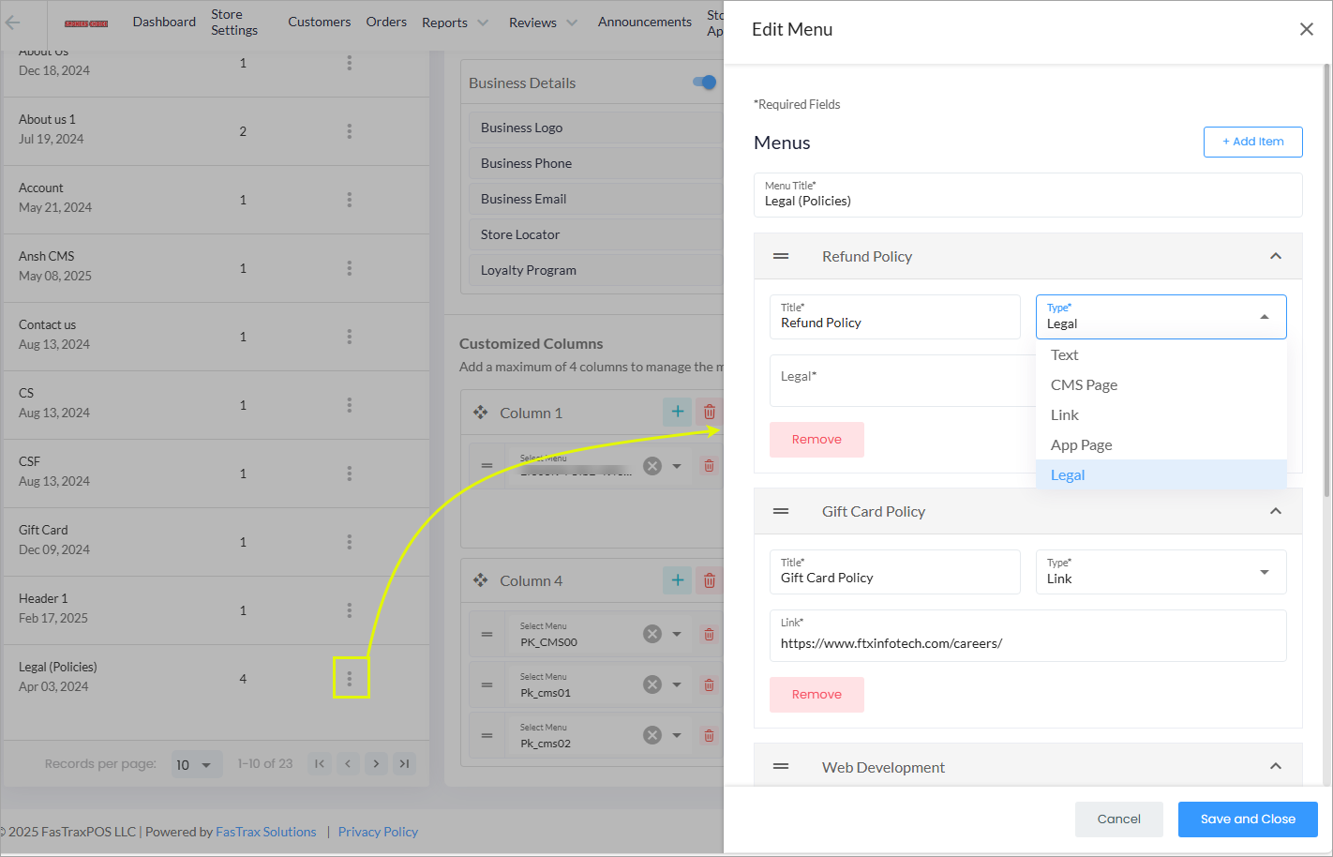Delete Column 4 using trash icon

pyautogui.click(x=710, y=580)
